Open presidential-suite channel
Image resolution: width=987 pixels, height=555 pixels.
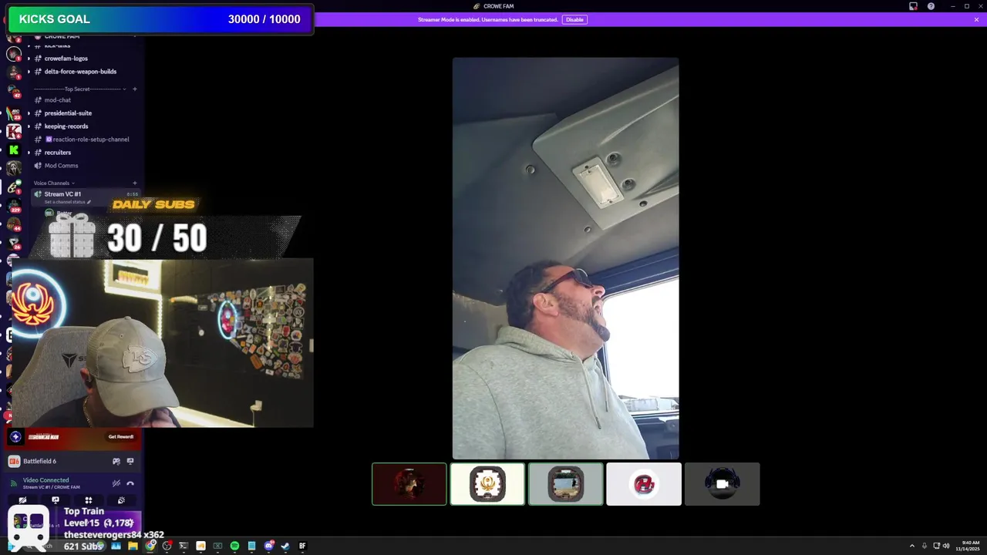coord(68,113)
